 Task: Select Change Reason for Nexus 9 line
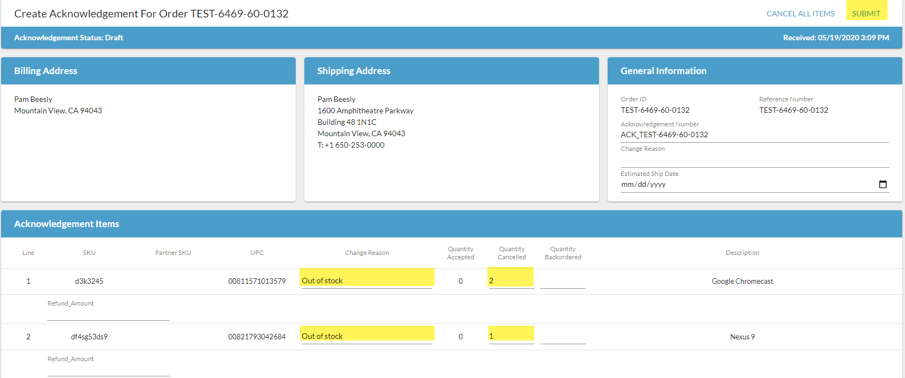[x=366, y=336]
